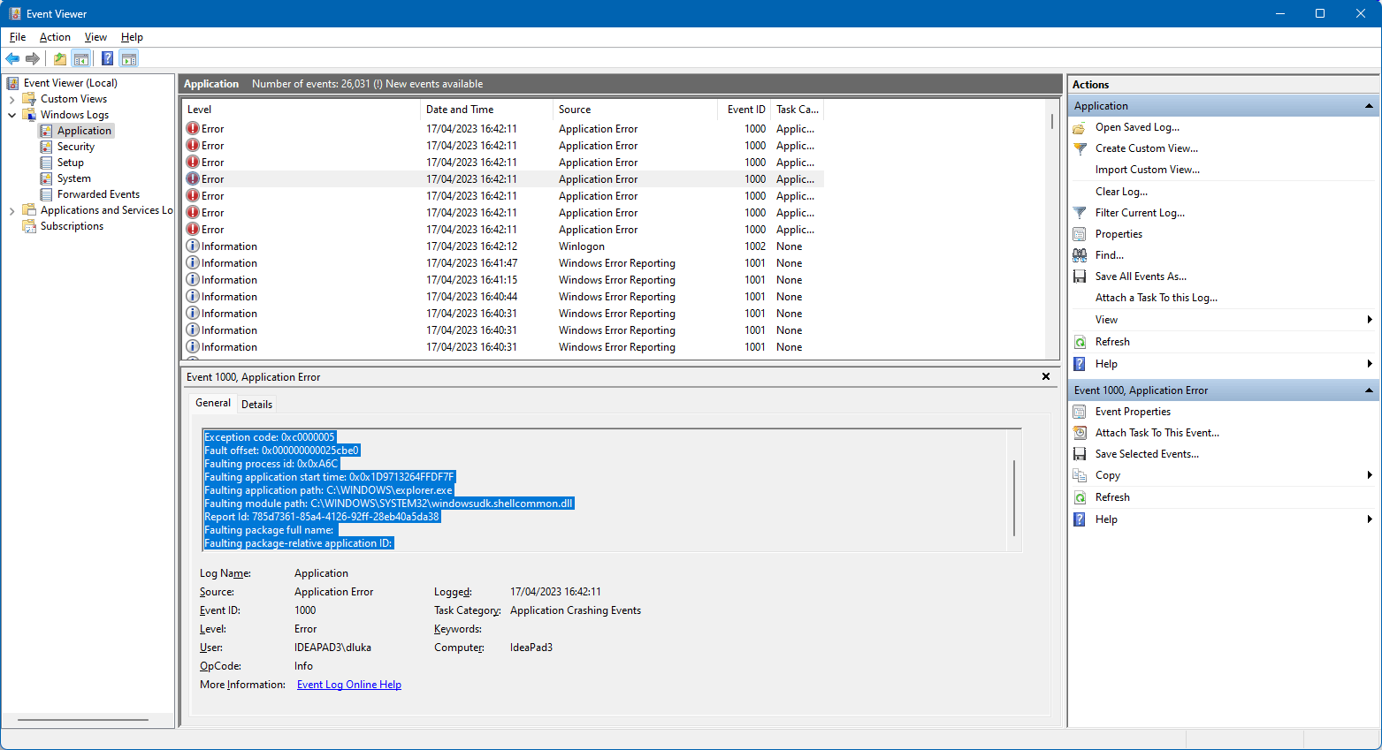Click the Save All Events As disk icon

(1080, 276)
